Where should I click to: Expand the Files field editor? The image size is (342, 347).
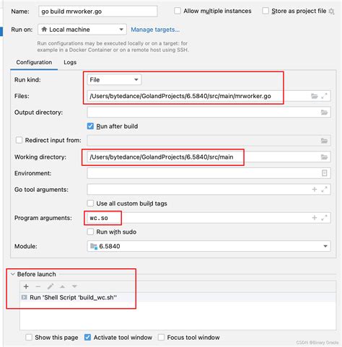click(x=324, y=96)
